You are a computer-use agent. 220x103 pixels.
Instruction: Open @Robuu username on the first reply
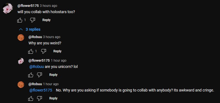[x=35, y=37]
